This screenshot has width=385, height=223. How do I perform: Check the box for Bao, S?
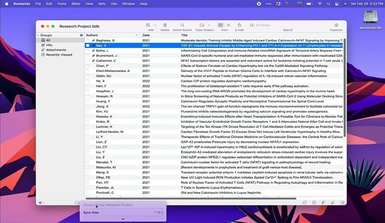tap(87, 46)
